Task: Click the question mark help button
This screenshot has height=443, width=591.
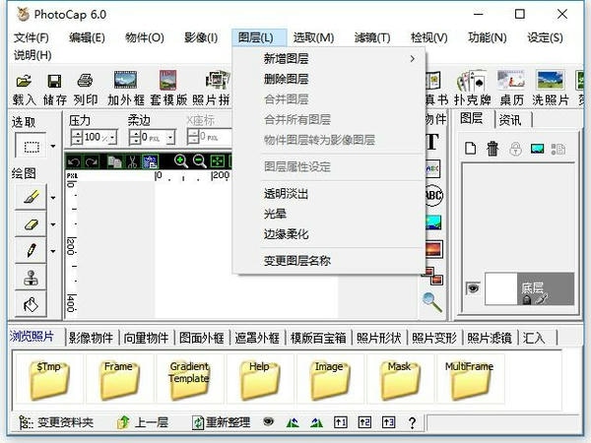Action: [x=413, y=422]
